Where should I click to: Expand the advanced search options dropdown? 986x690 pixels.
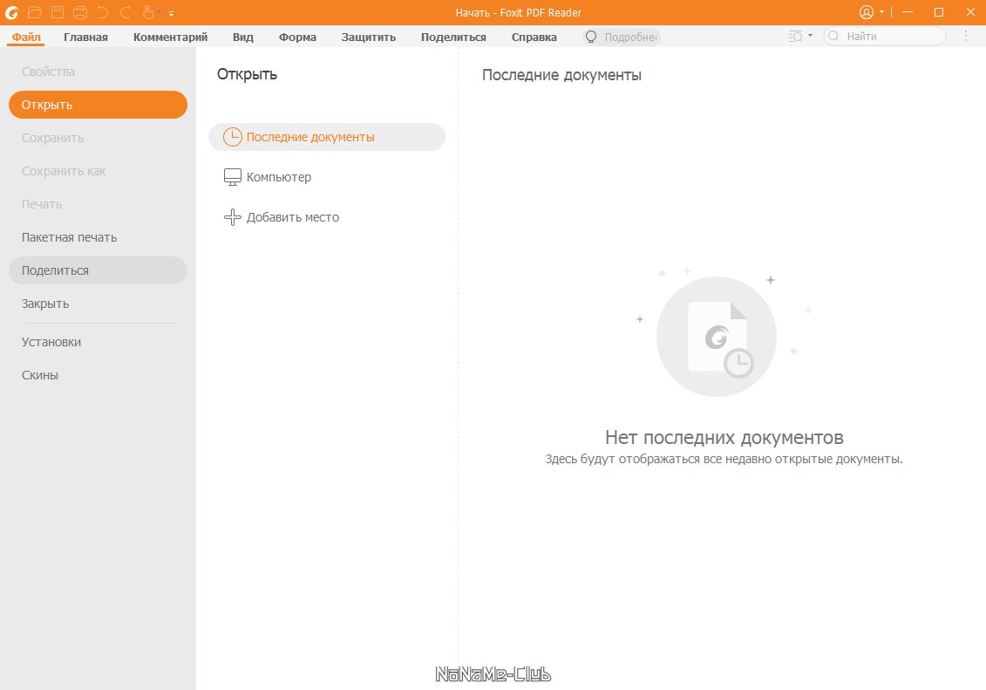click(x=810, y=37)
